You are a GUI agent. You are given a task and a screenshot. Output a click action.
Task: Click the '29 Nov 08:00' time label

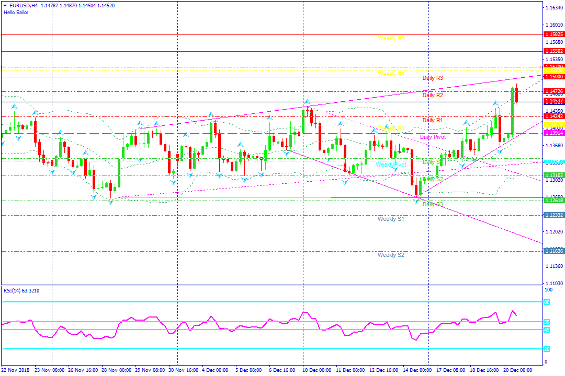coord(150,370)
